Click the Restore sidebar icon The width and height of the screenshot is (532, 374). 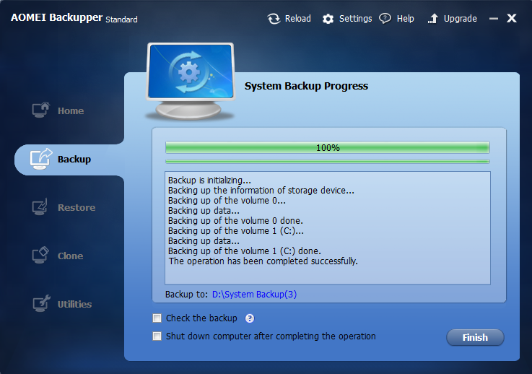coord(40,206)
